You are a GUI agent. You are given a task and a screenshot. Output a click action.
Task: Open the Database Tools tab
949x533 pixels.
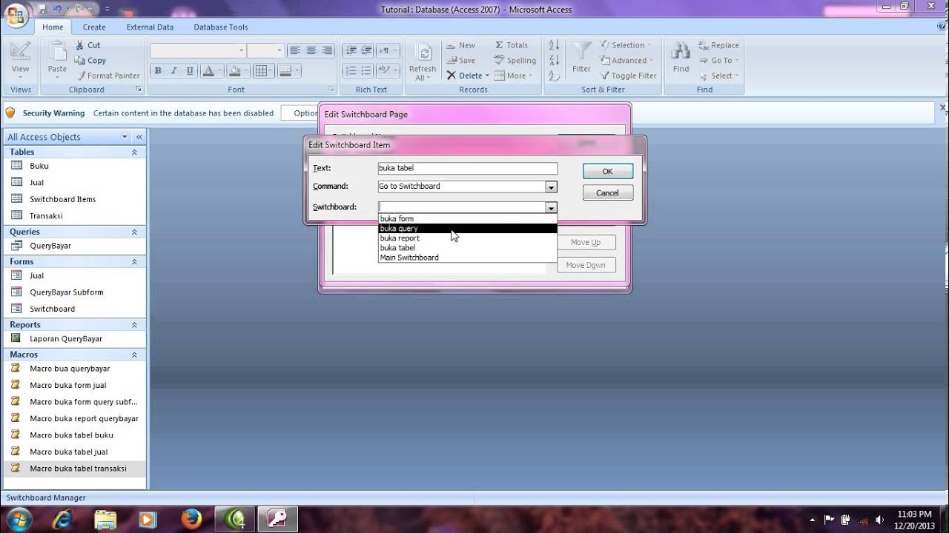click(x=221, y=27)
